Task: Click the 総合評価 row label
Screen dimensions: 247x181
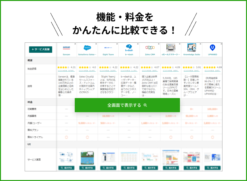Action: click(x=32, y=69)
